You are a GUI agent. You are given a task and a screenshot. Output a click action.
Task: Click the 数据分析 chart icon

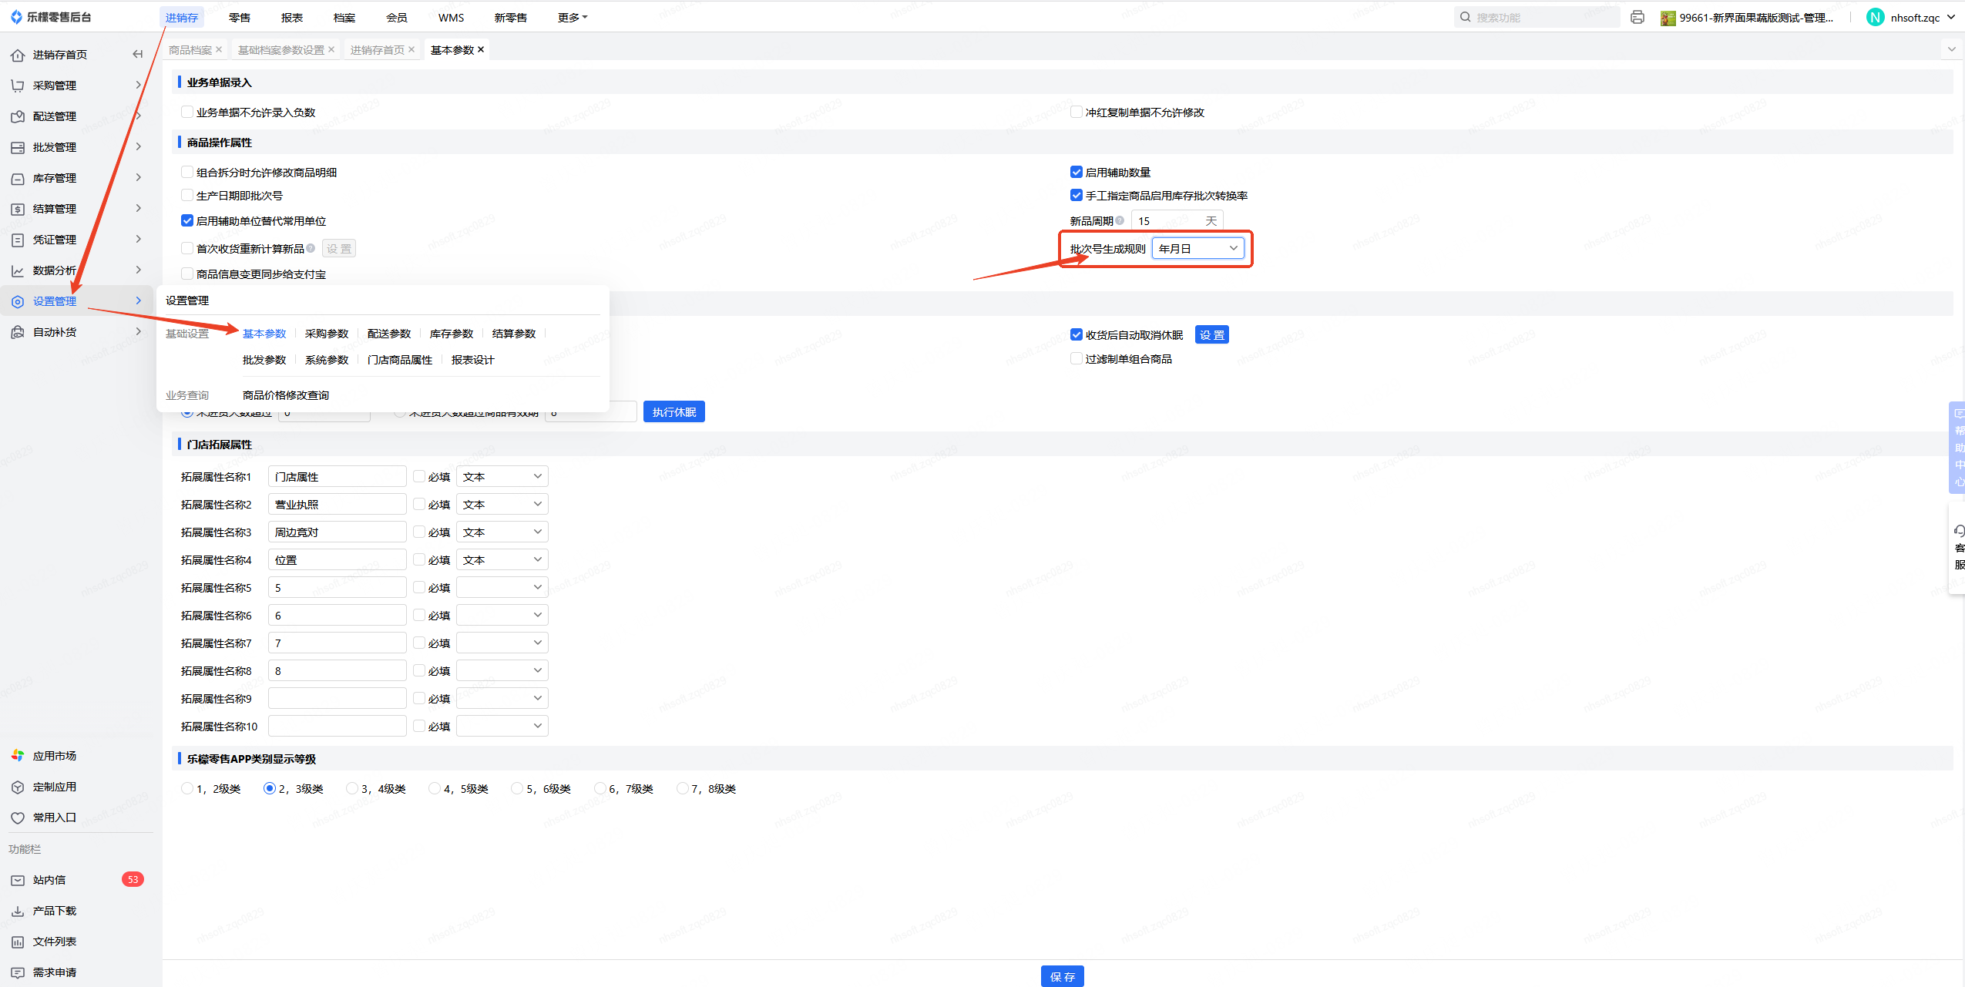point(18,270)
